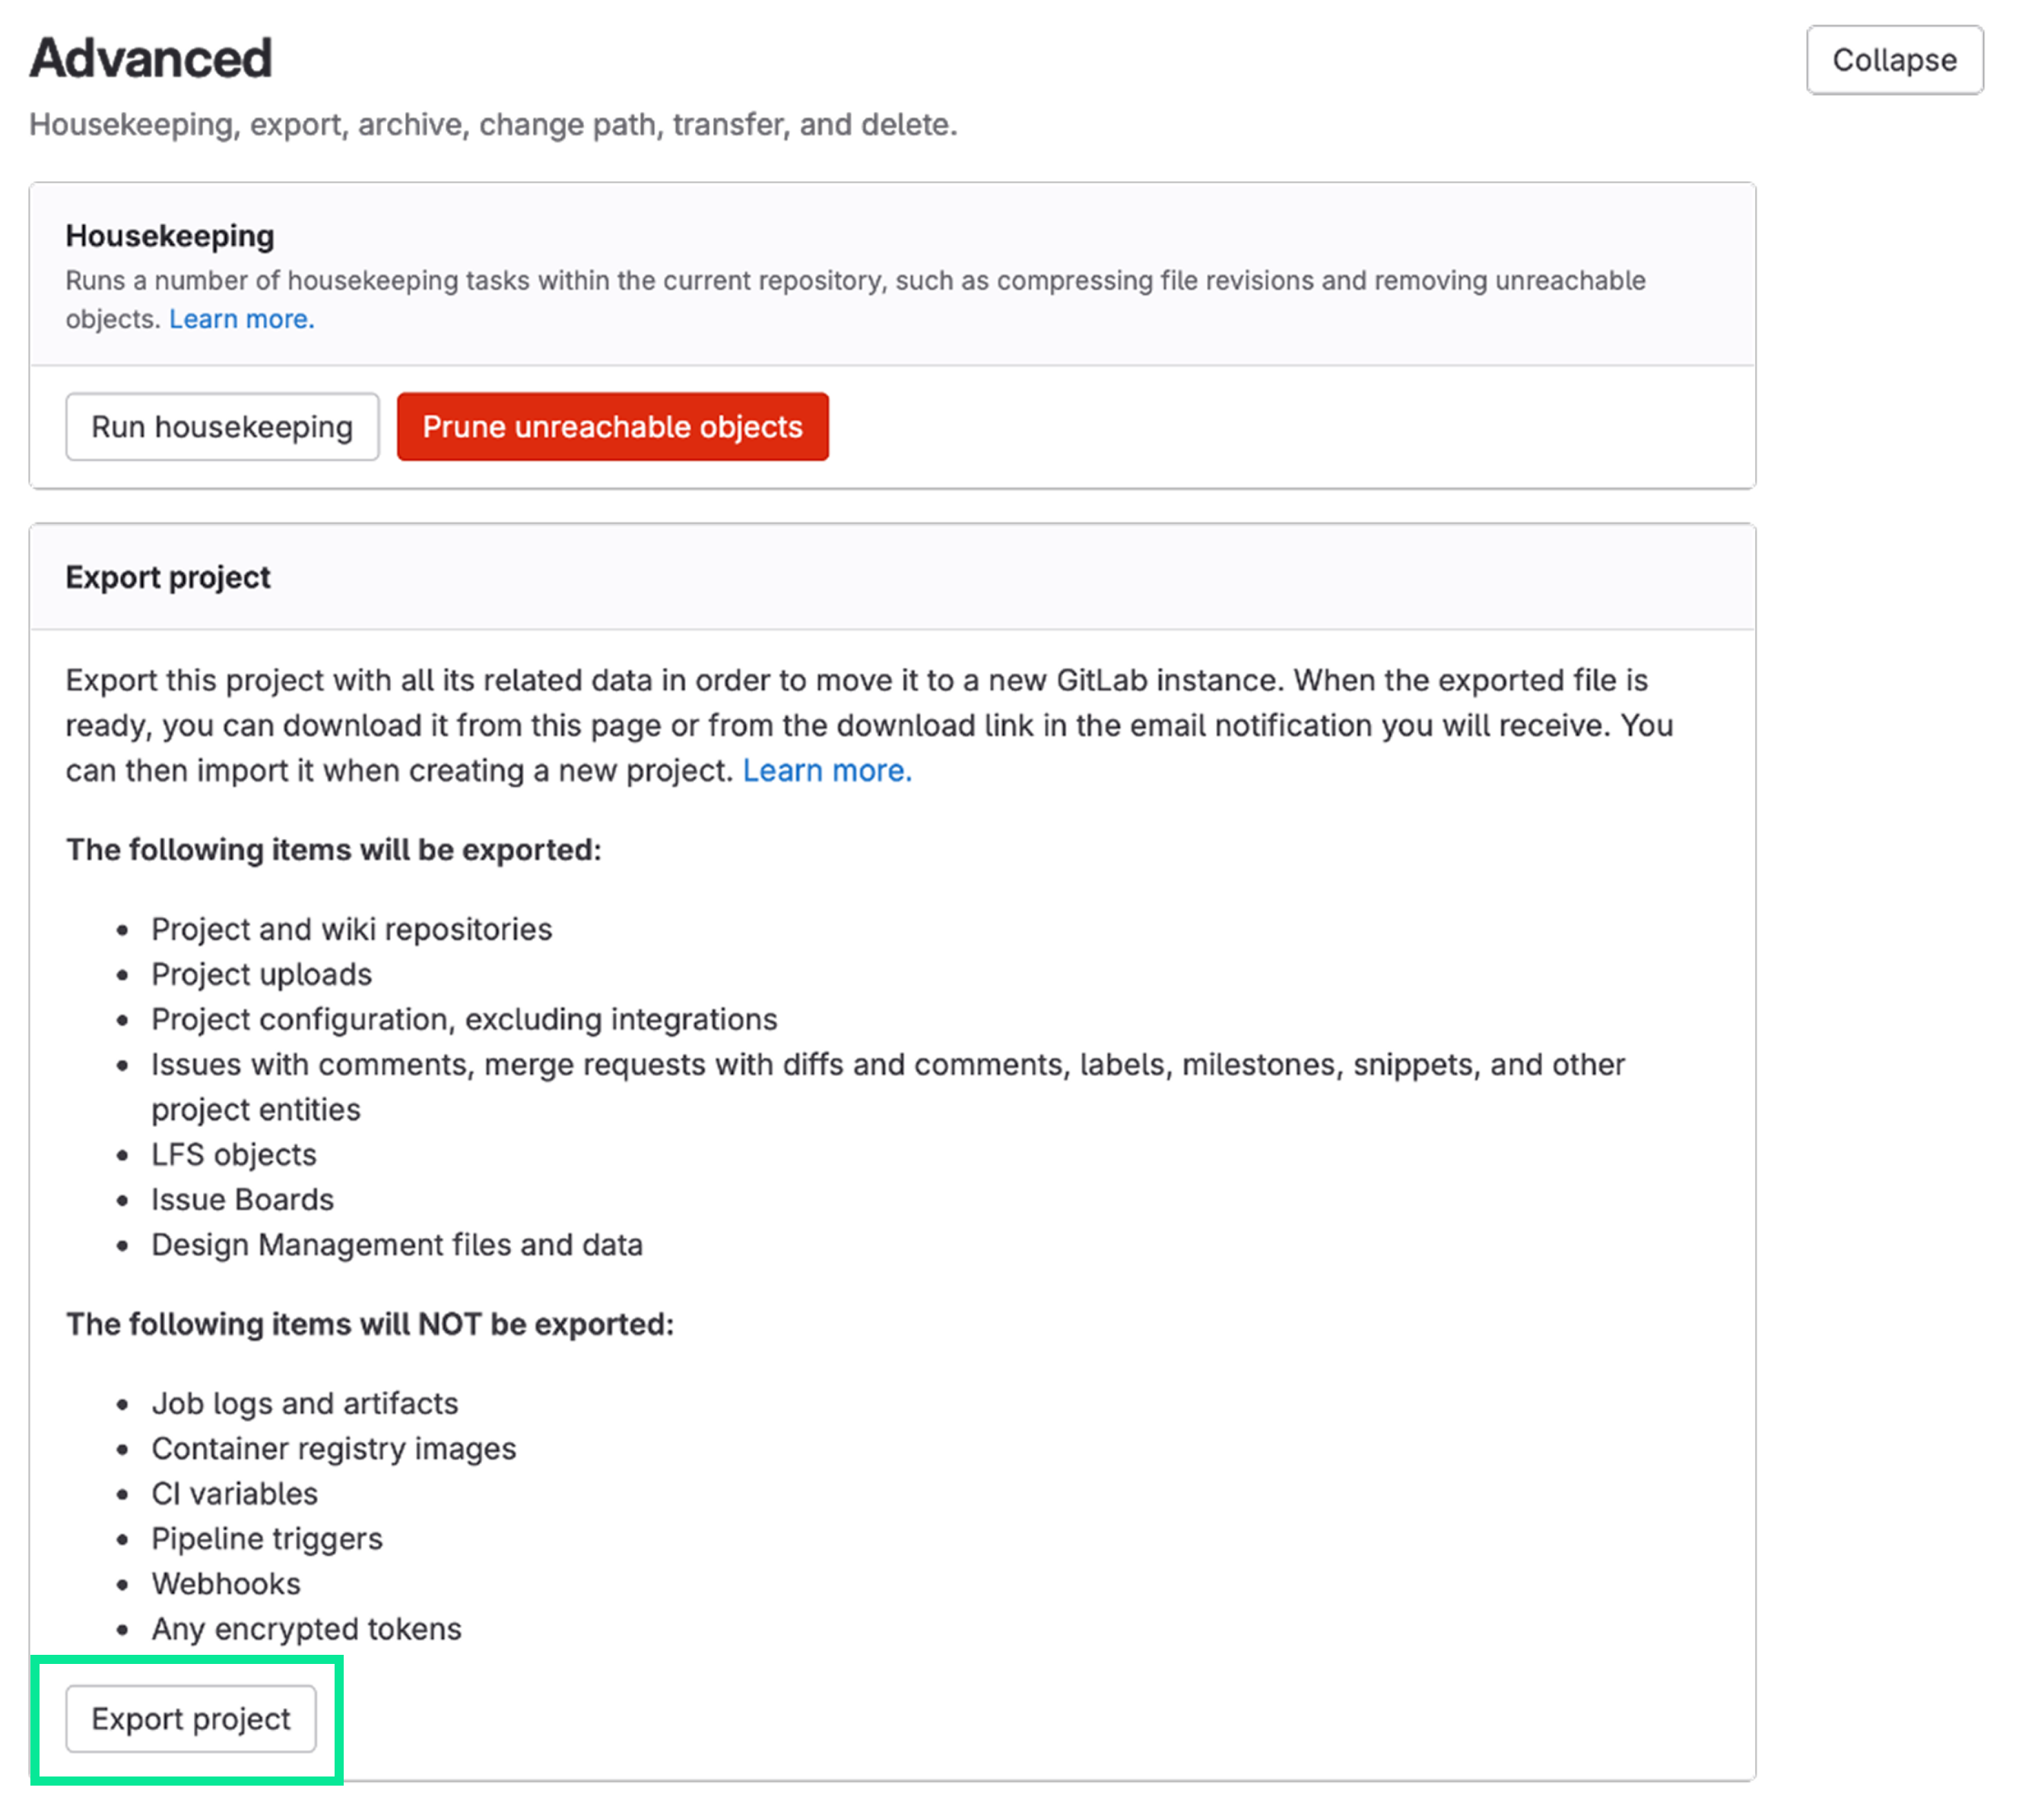Click the 'Project uploads' list item
2044x1813 pixels.
(261, 974)
